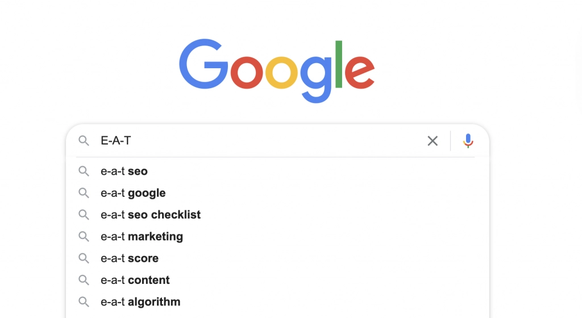Viewport: 582px width, 318px height.
Task: Select the "e-a-t marketing" suggestion
Action: point(277,237)
